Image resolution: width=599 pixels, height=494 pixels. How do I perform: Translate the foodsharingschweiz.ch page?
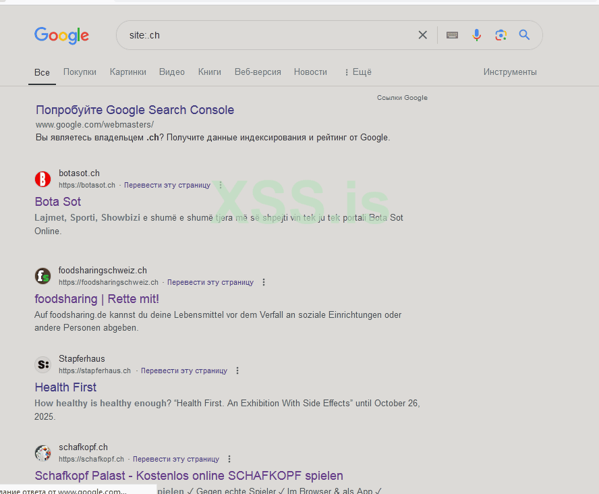coord(210,282)
